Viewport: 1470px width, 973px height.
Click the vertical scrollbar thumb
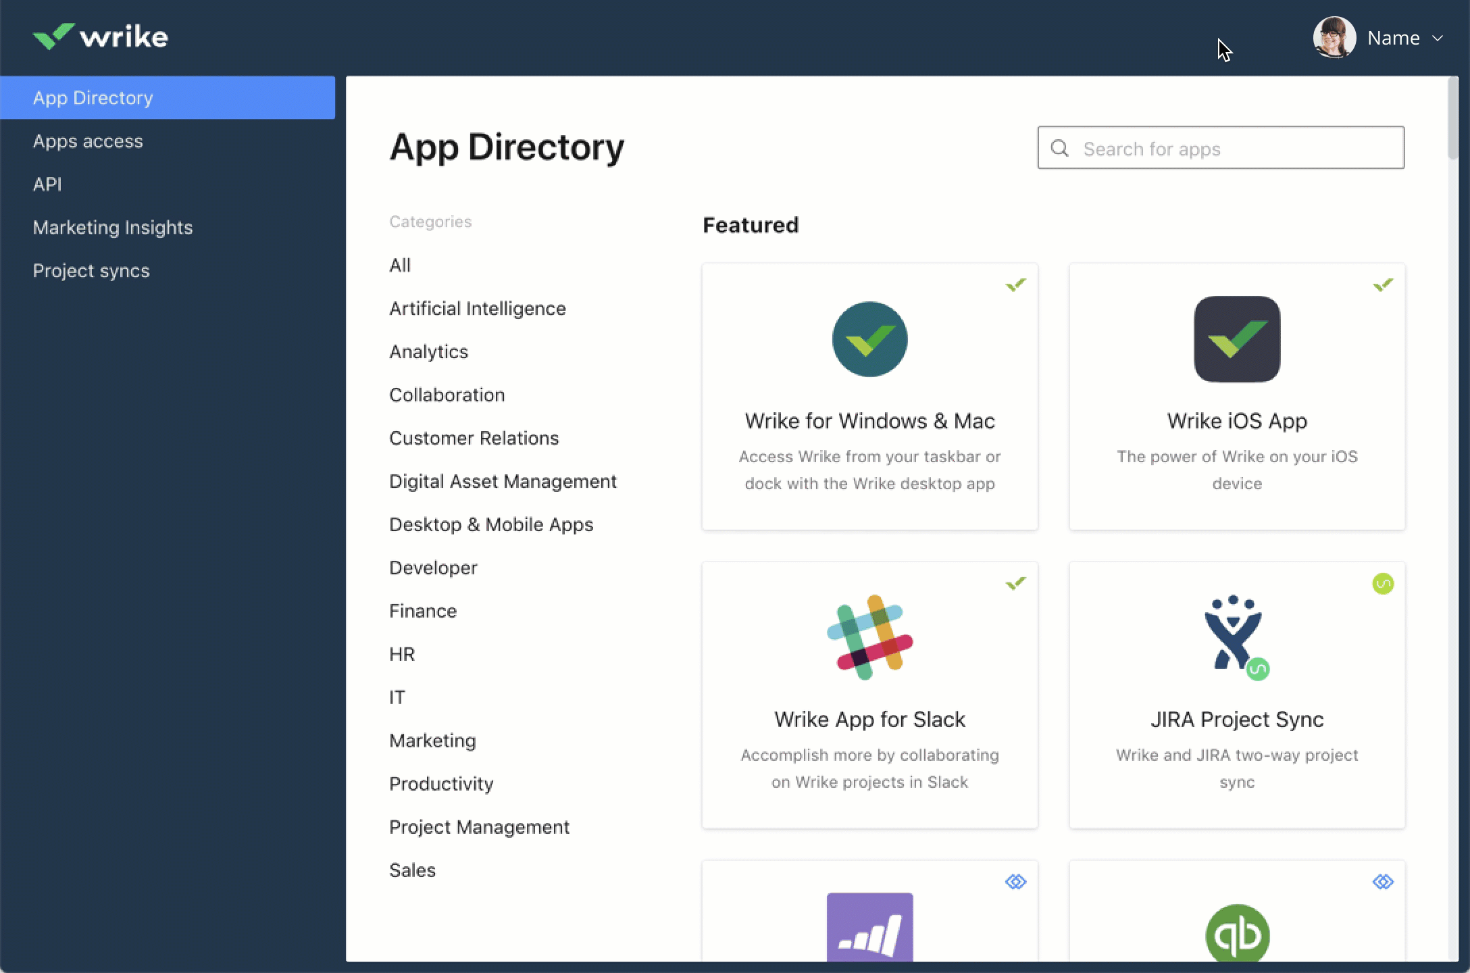tap(1453, 118)
